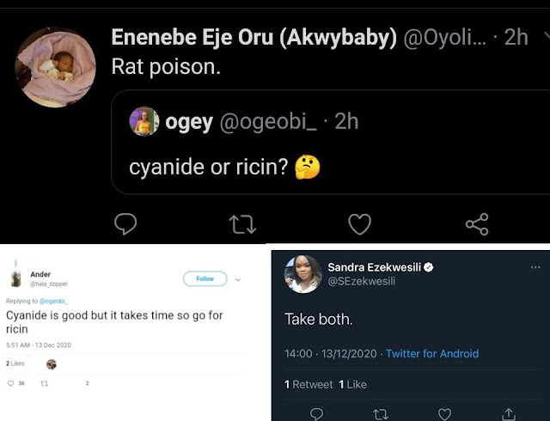Show the '1 Retweet' list

tap(308, 384)
